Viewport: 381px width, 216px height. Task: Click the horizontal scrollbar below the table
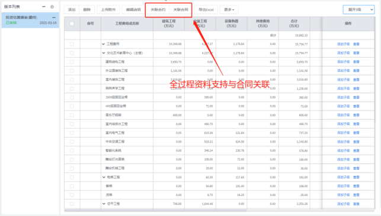tap(155, 211)
